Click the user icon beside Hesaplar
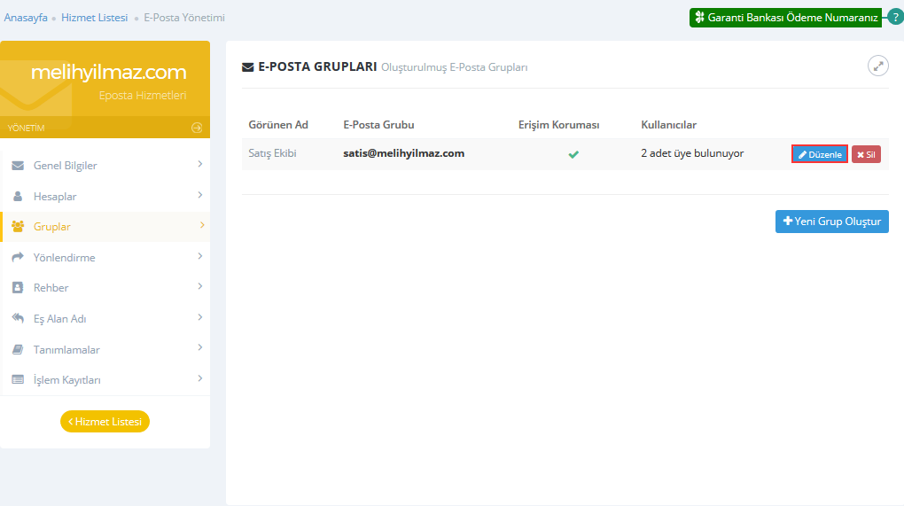 click(18, 197)
